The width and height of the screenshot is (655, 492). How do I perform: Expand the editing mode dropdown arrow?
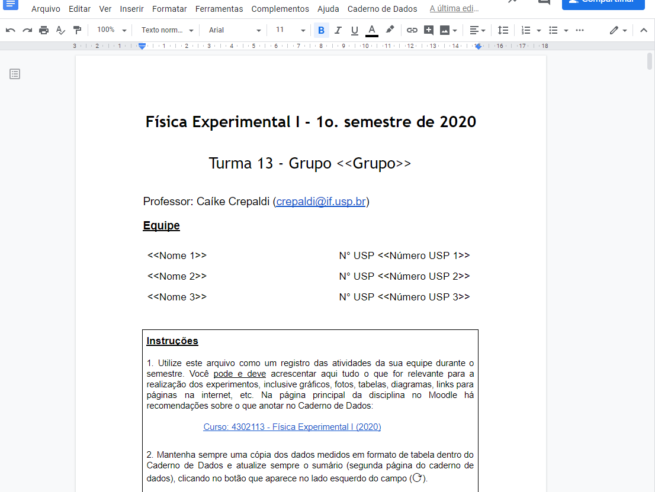point(625,30)
